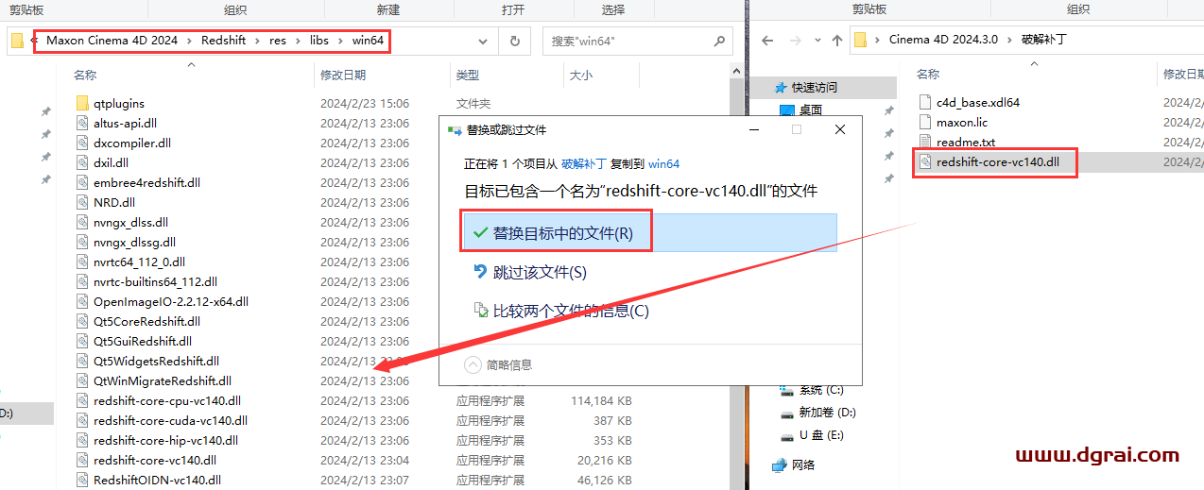Select nvngx_dlssg.dll file name
Screen dimensions: 1204x490
point(134,242)
